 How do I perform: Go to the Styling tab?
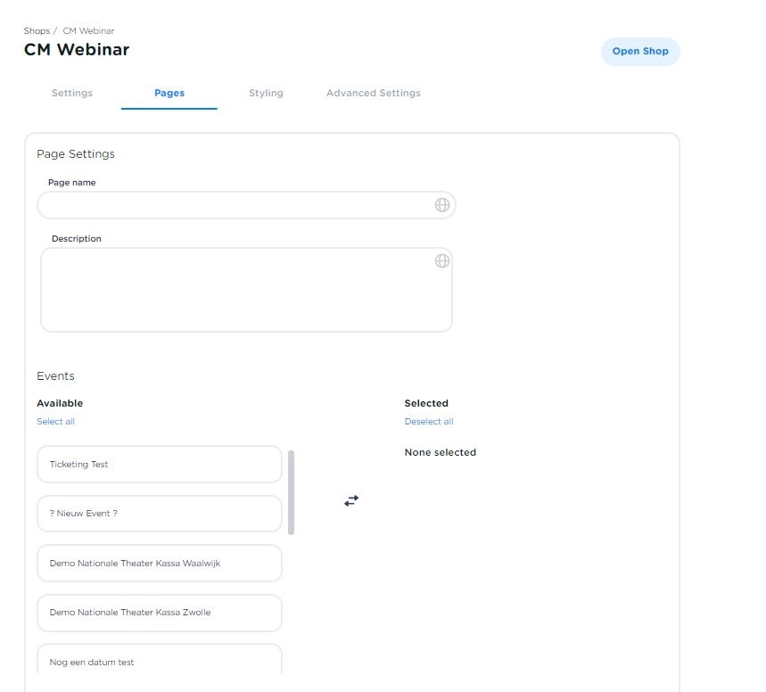point(266,93)
